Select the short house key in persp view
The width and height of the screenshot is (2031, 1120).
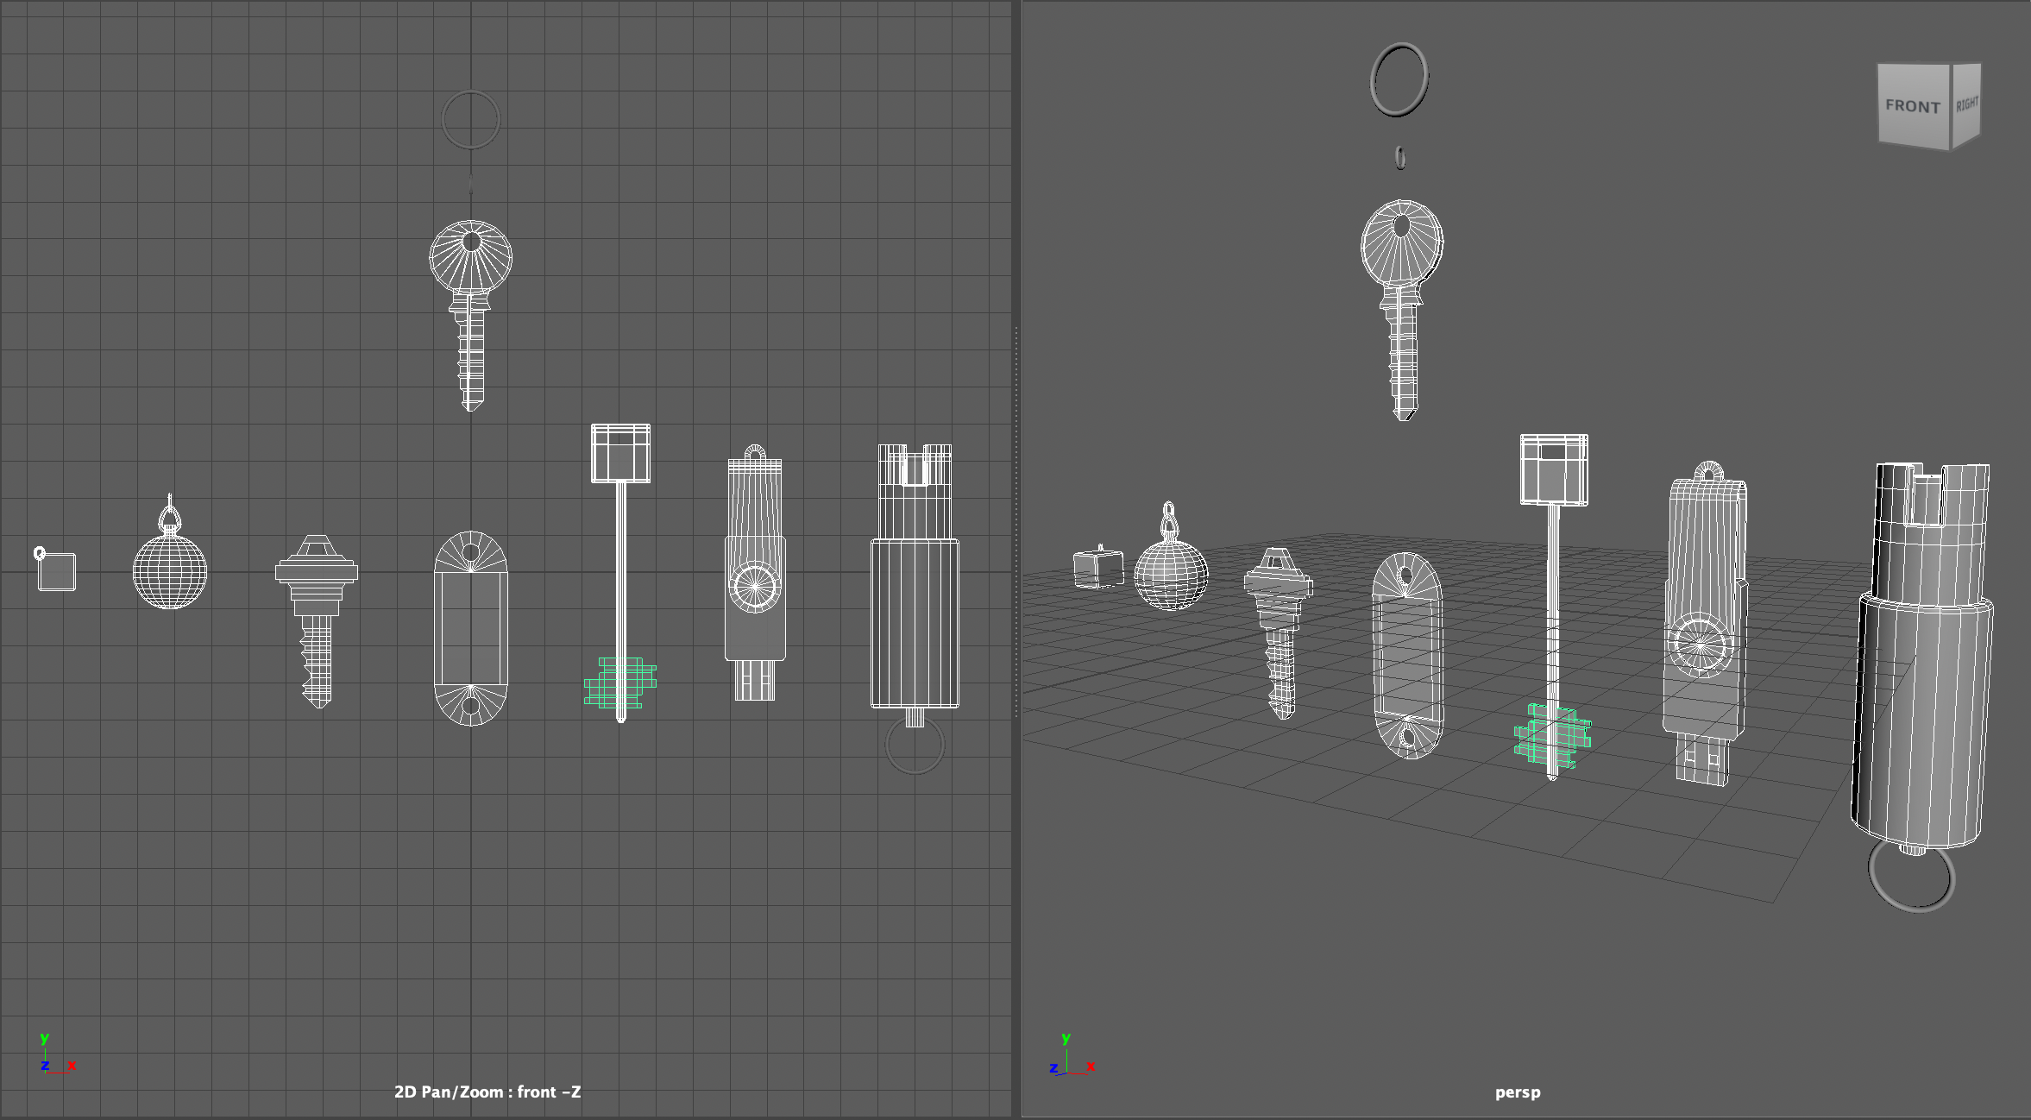[x=1280, y=632]
